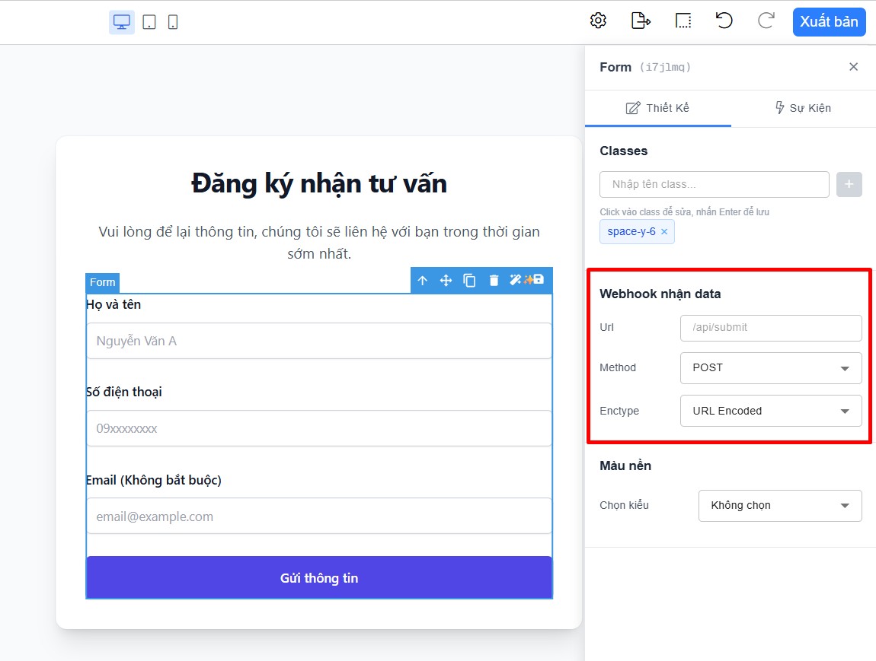This screenshot has width=876, height=661.
Task: Switch to mobile phone preview
Action: (x=173, y=22)
